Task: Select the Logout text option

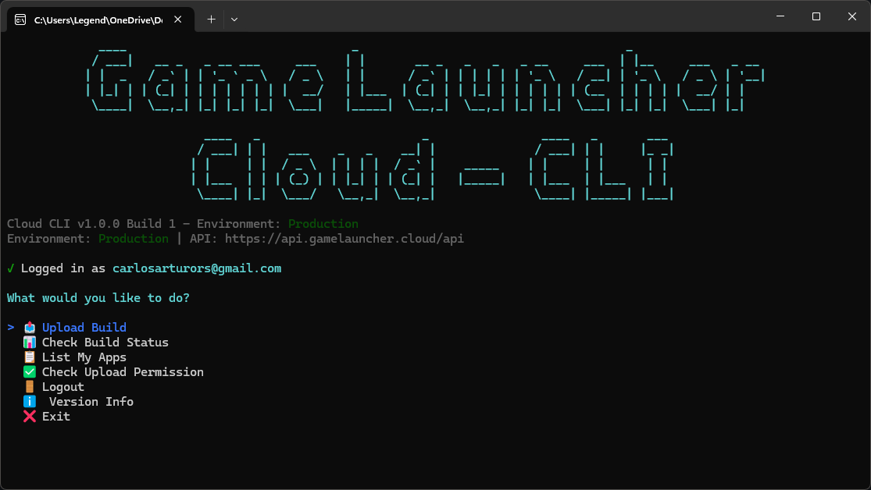Action: coord(63,387)
